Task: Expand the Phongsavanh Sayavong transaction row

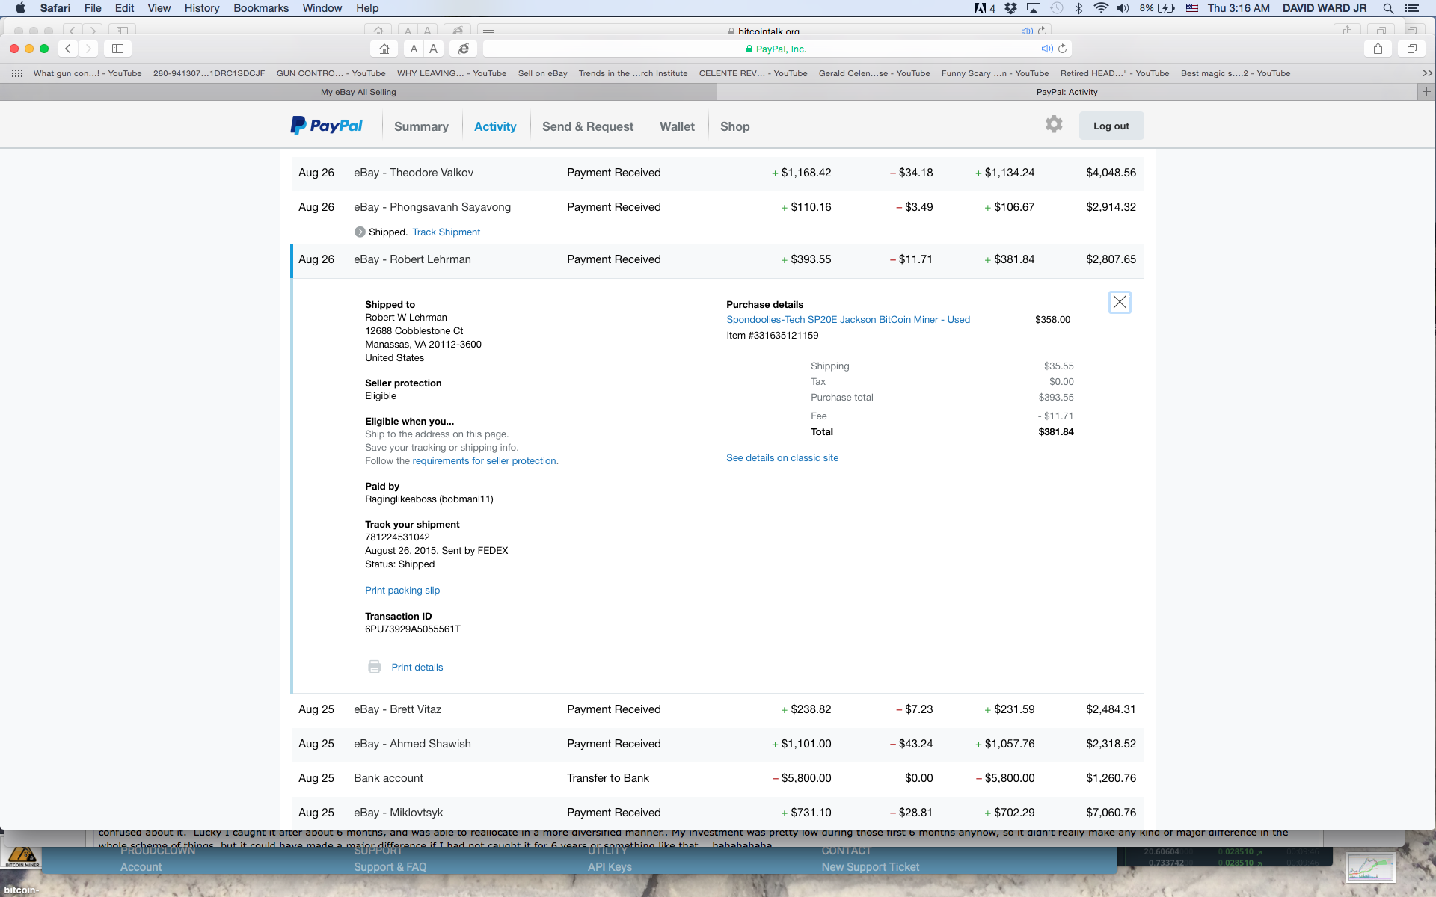Action: click(x=717, y=207)
